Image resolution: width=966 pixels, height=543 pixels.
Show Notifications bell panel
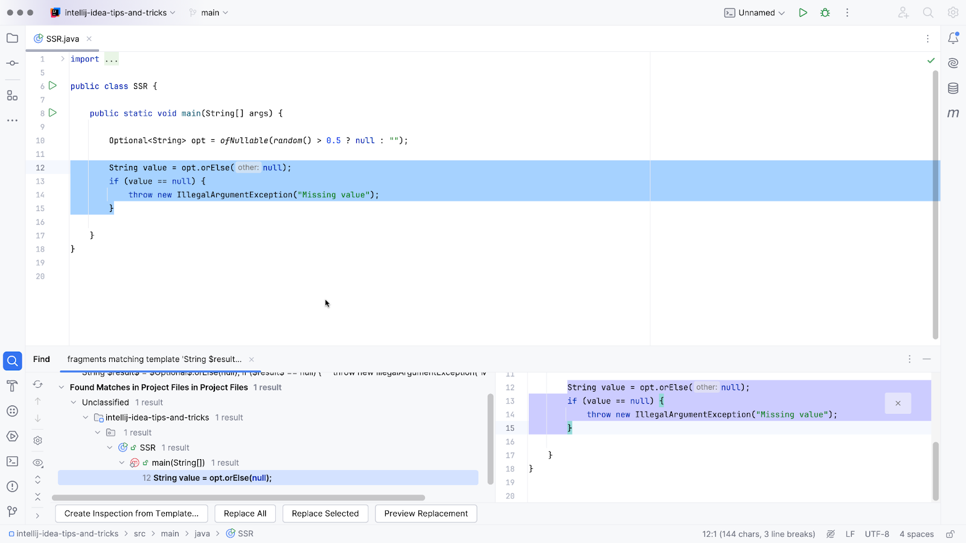click(953, 38)
